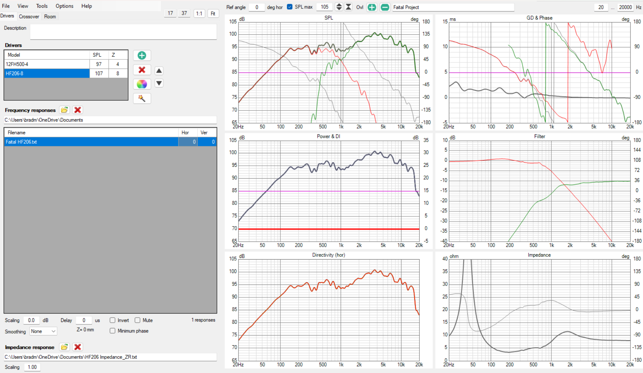
Task: Select the HF206-8 driver row
Action: click(x=66, y=73)
